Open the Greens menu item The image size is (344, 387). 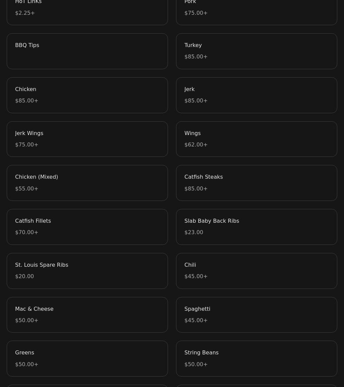[x=87, y=359]
